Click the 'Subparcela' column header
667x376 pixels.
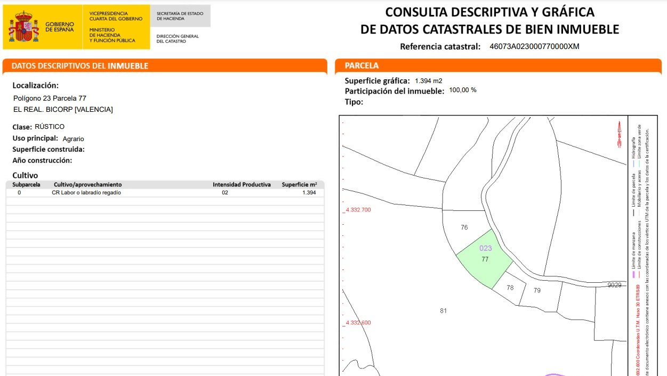pyautogui.click(x=26, y=185)
